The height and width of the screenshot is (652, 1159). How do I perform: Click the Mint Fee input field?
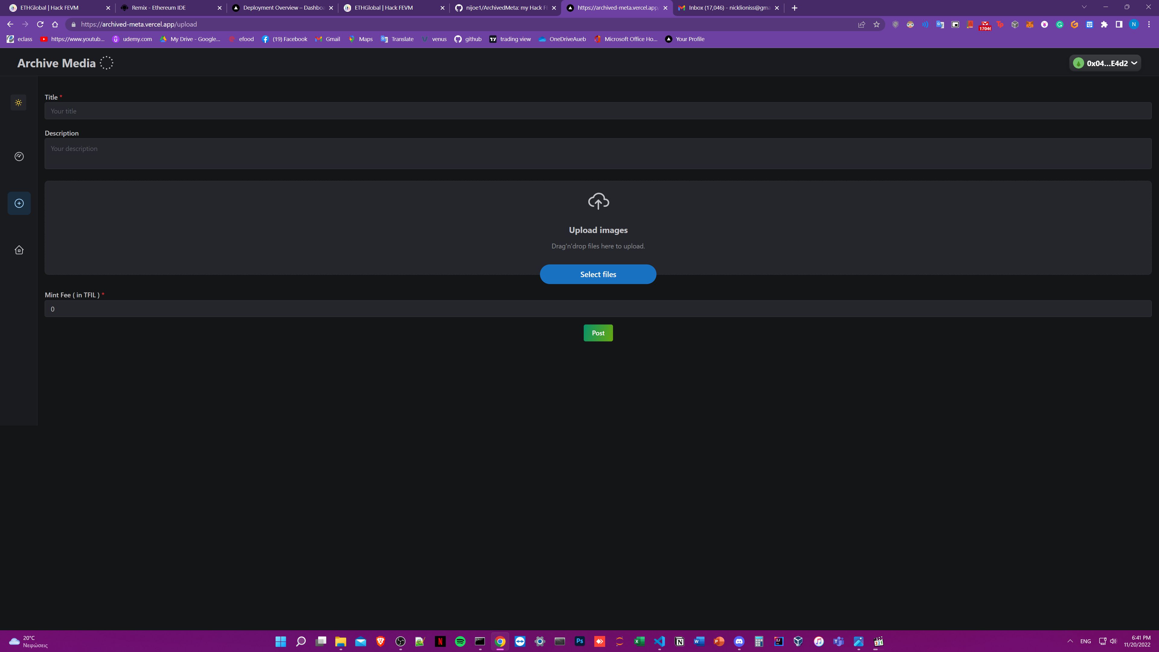[598, 309]
